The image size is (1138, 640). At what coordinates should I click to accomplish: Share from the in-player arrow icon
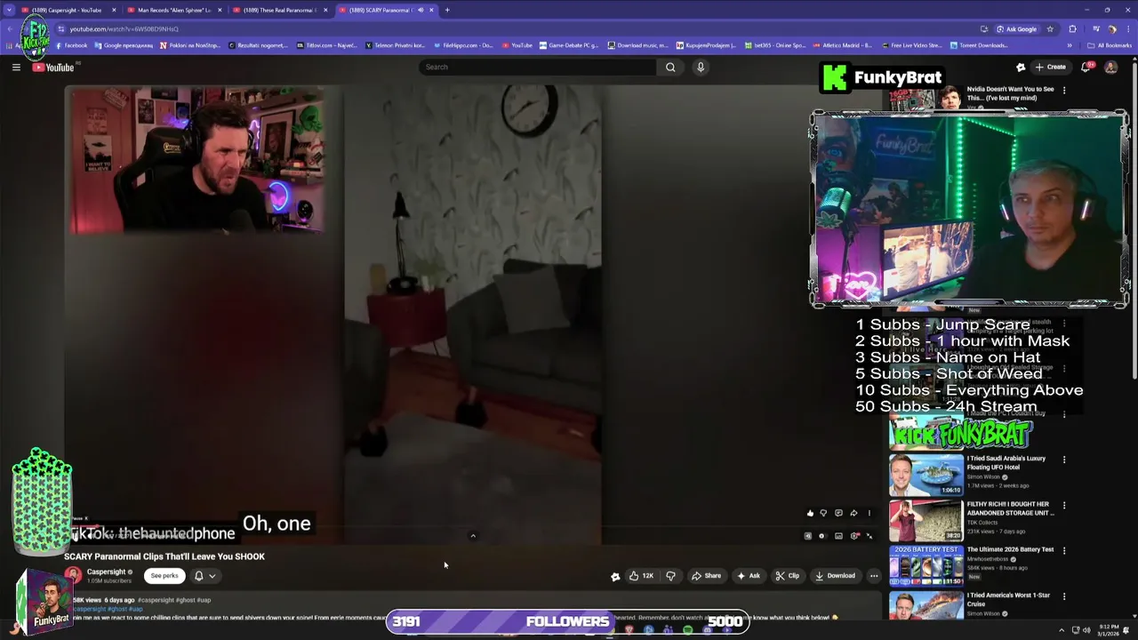click(x=853, y=513)
